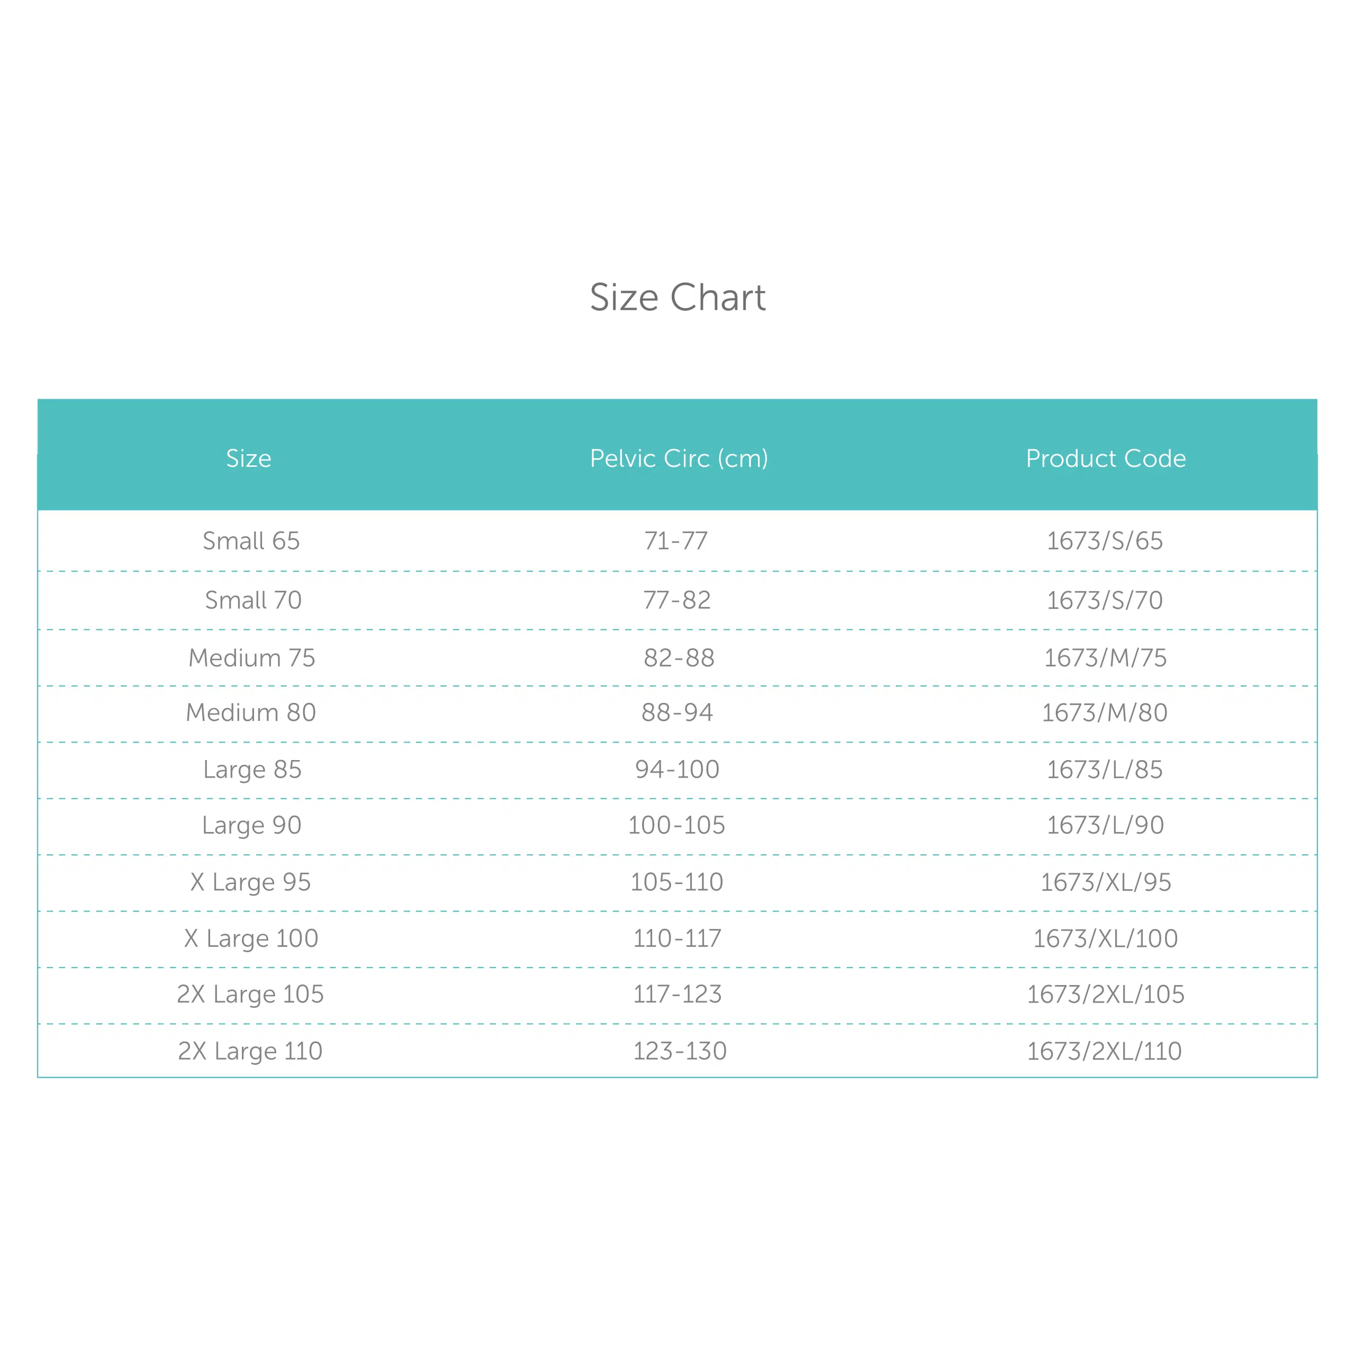Select the Small 65 size cell

251,541
